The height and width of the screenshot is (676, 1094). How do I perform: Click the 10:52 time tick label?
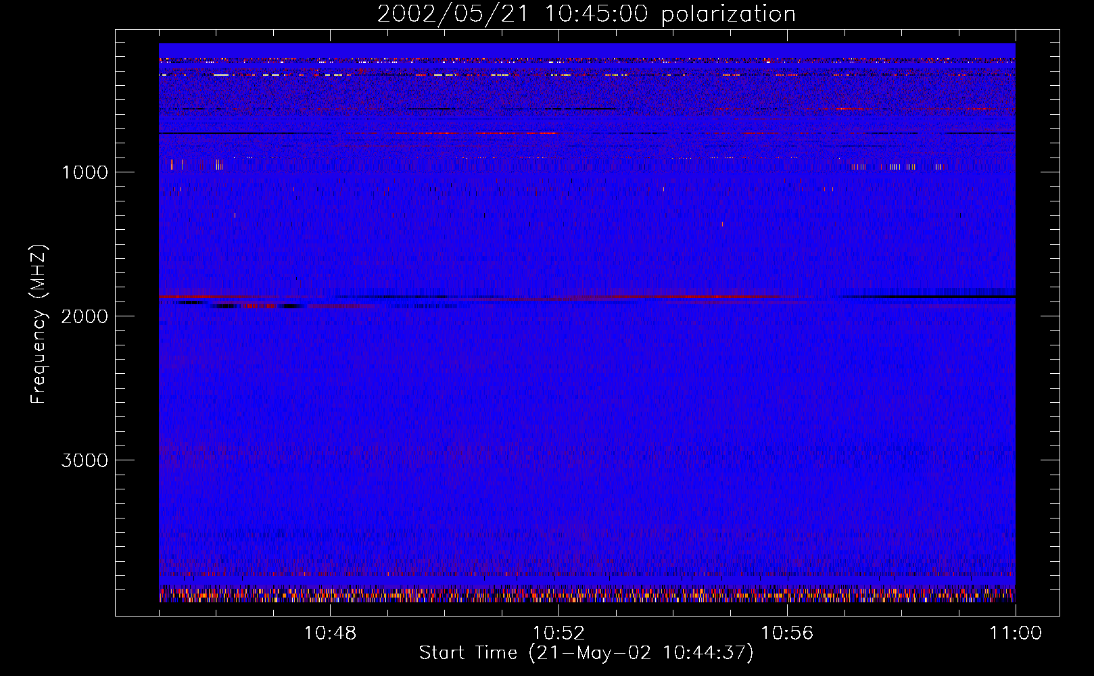[558, 633]
